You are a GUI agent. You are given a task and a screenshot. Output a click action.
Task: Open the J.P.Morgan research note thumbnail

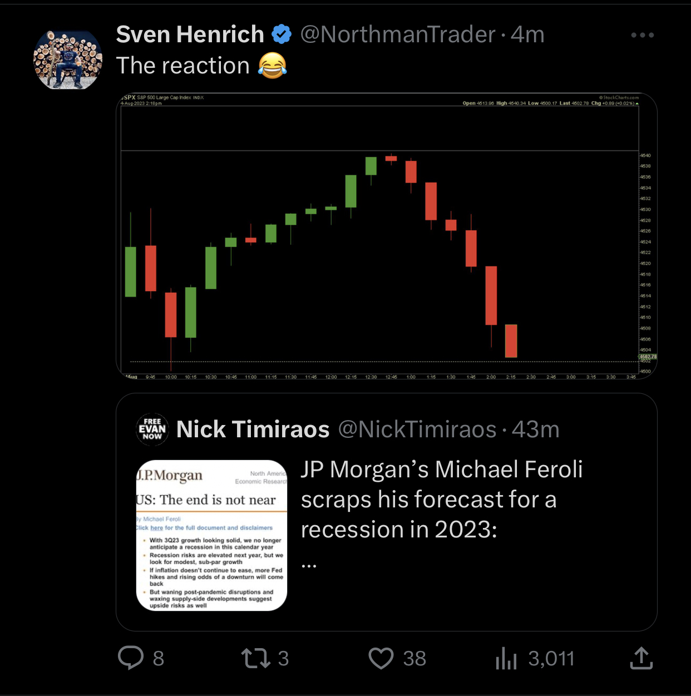coord(211,535)
